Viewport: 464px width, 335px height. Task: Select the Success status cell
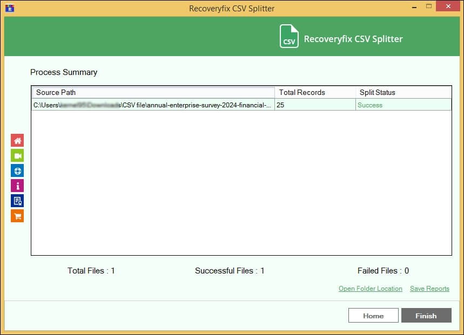pos(404,105)
